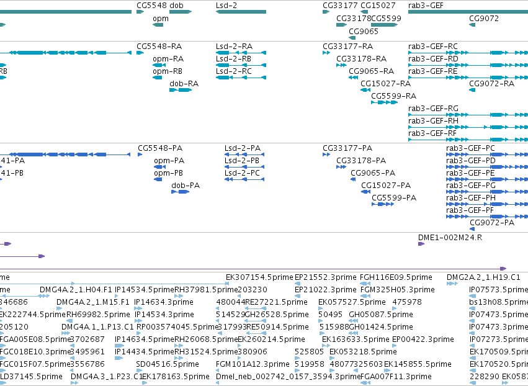Select the EK145855.5prime EST label

pyautogui.click(x=418, y=364)
